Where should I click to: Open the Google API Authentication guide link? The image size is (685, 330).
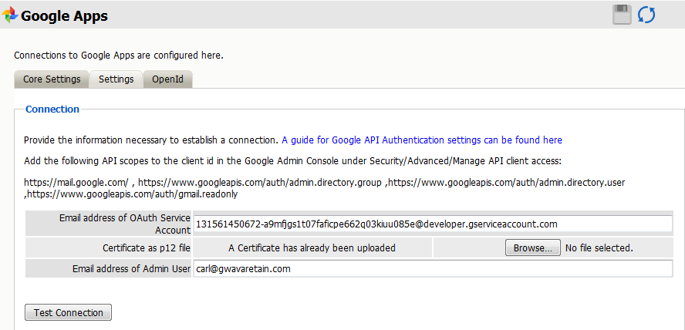pyautogui.click(x=422, y=140)
